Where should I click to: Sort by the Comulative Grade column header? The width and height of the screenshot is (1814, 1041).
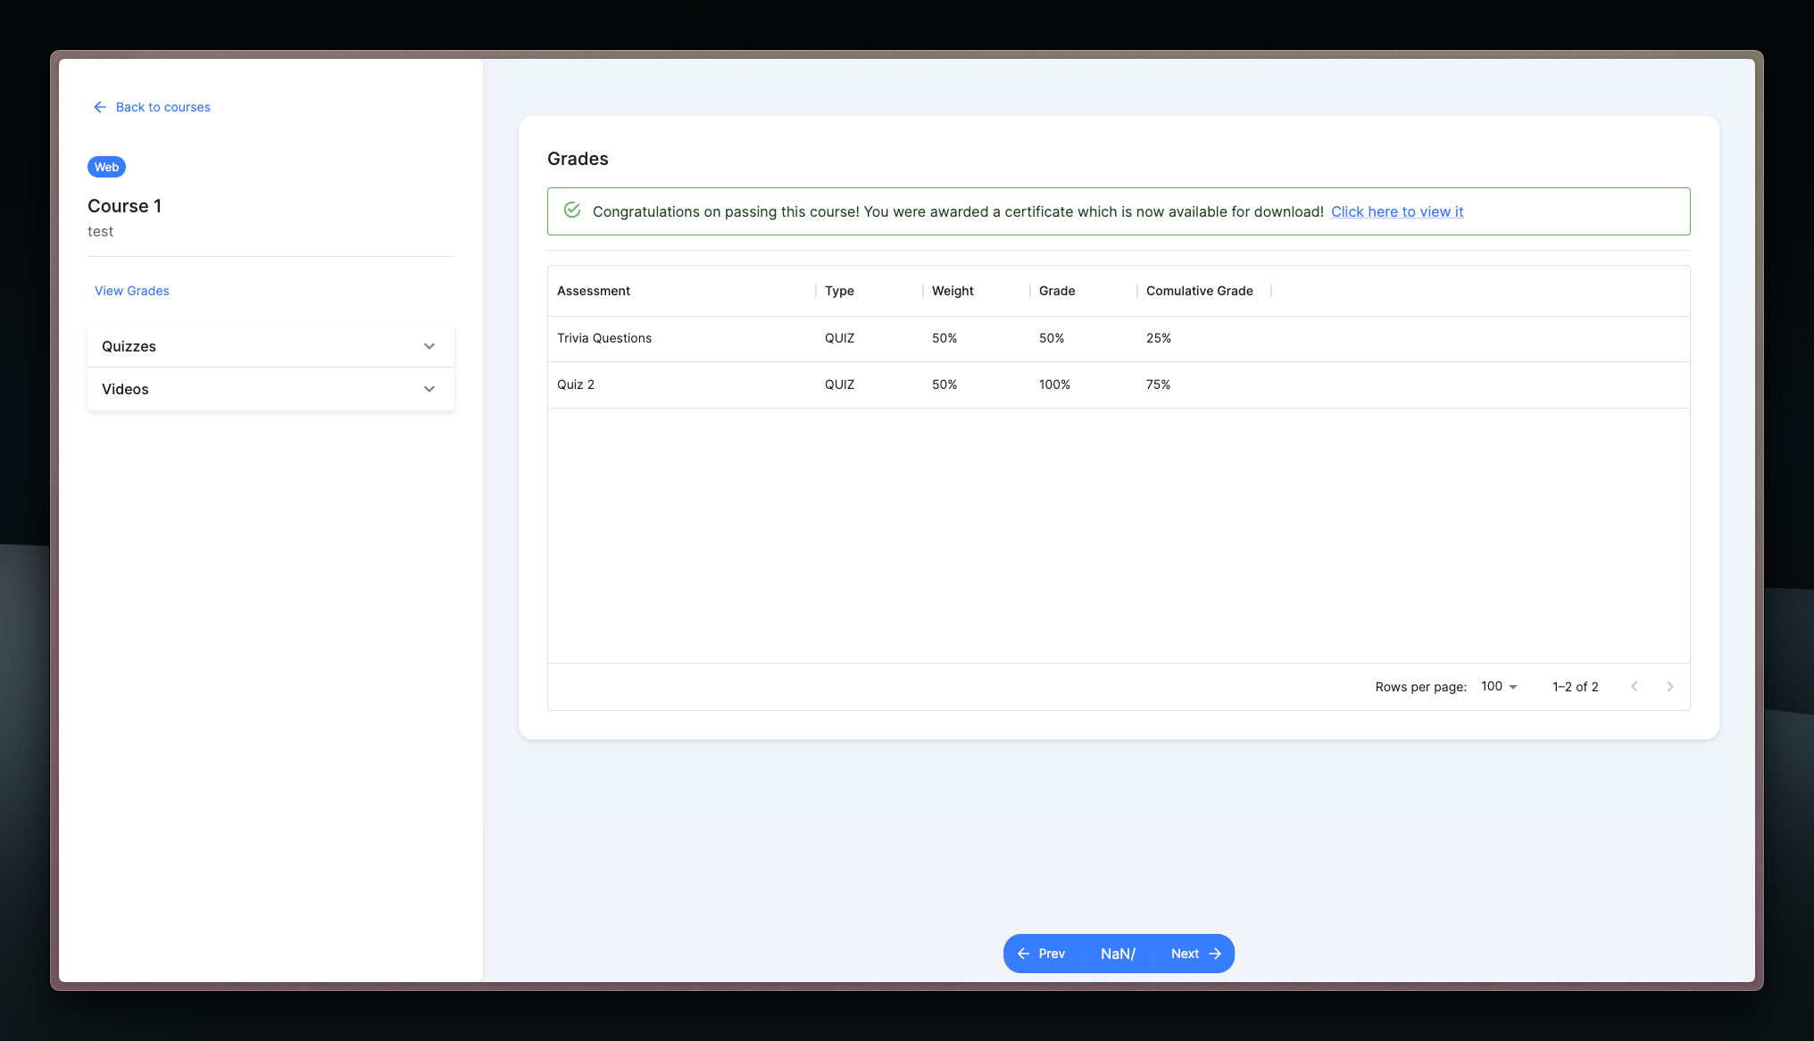1199,291
